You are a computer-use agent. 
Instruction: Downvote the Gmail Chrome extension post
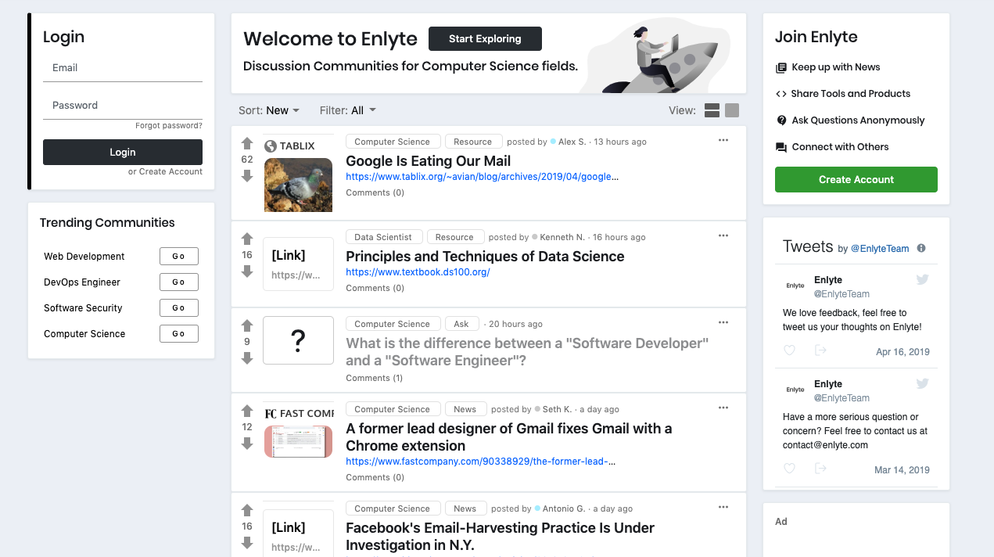(x=247, y=444)
